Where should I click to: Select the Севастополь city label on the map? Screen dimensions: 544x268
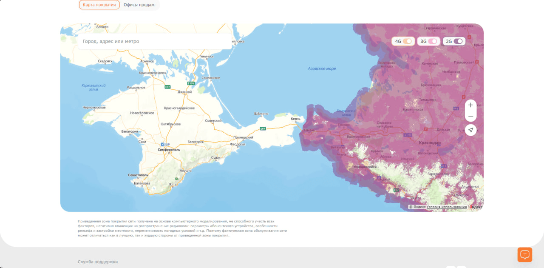[x=138, y=175]
